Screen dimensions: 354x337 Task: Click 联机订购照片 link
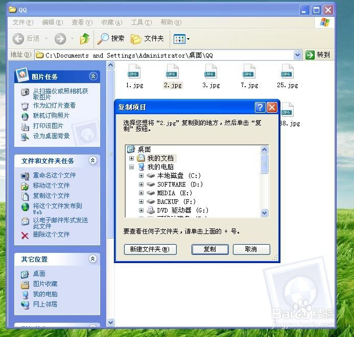(x=51, y=115)
